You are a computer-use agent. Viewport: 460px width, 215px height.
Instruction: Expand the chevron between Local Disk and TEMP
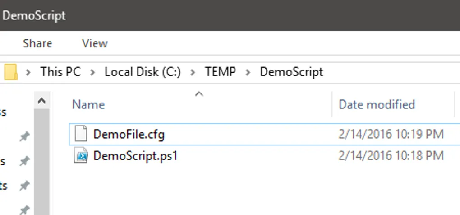193,72
